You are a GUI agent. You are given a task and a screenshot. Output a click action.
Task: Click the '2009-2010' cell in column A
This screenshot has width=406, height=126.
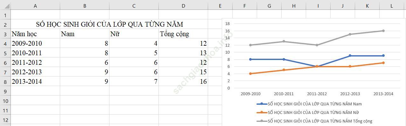tap(35, 43)
